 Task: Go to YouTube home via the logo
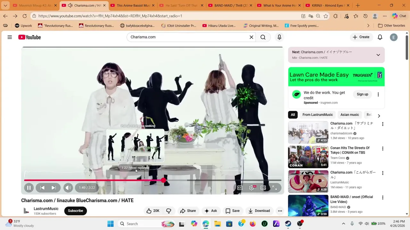29,37
